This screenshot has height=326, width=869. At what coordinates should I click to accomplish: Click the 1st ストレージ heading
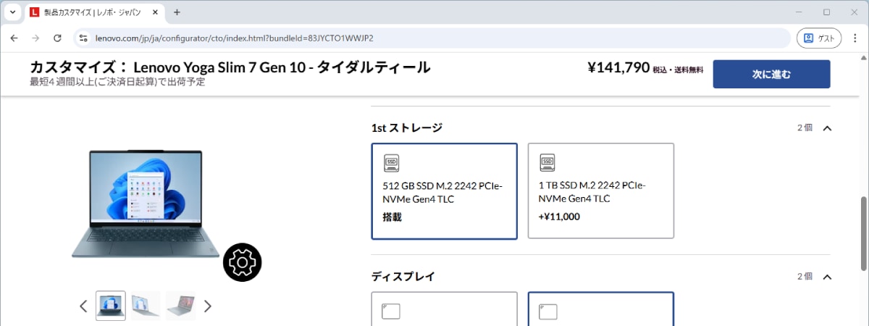coord(407,128)
